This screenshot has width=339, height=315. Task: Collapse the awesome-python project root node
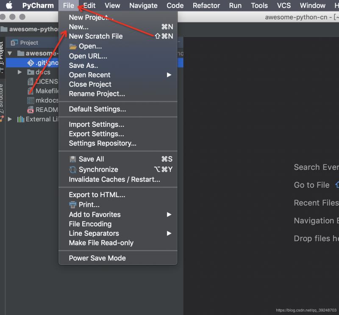click(x=10, y=53)
